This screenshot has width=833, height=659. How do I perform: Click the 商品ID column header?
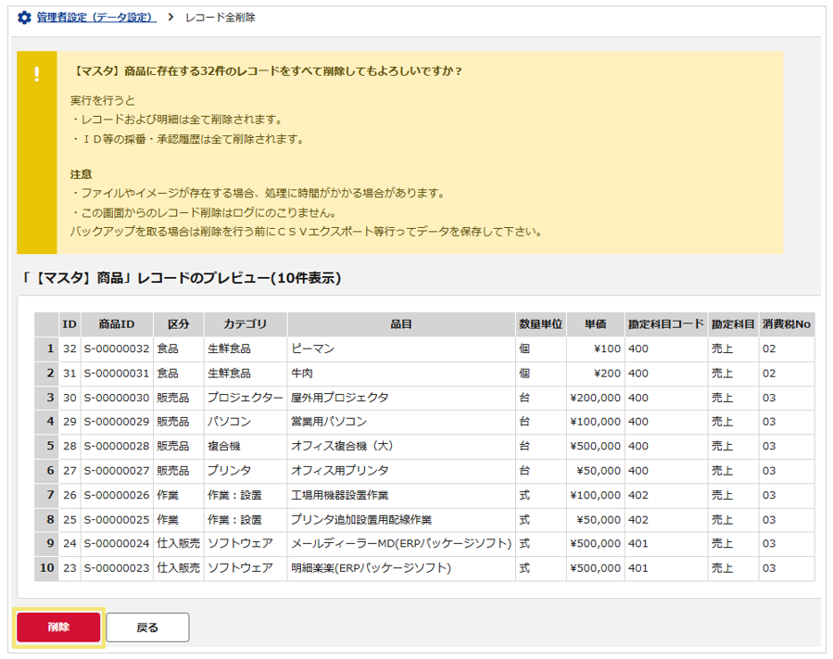click(x=117, y=324)
